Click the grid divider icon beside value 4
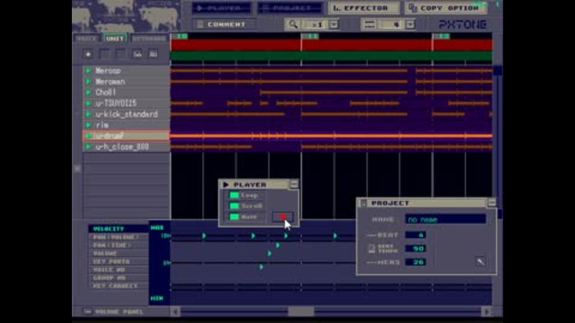This screenshot has height=323, width=575. tap(370, 25)
